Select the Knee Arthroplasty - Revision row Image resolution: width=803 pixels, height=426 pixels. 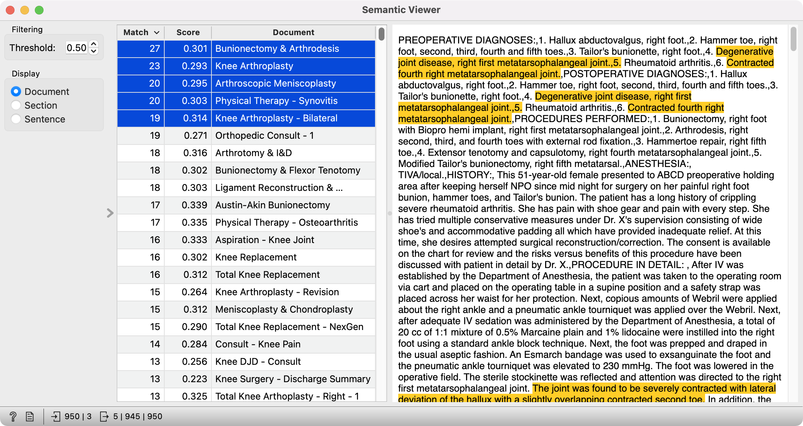click(246, 292)
